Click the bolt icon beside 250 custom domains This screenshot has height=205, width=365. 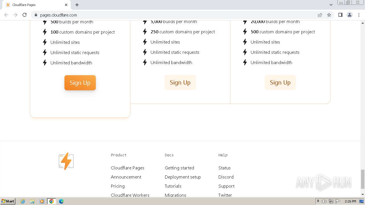(145, 32)
